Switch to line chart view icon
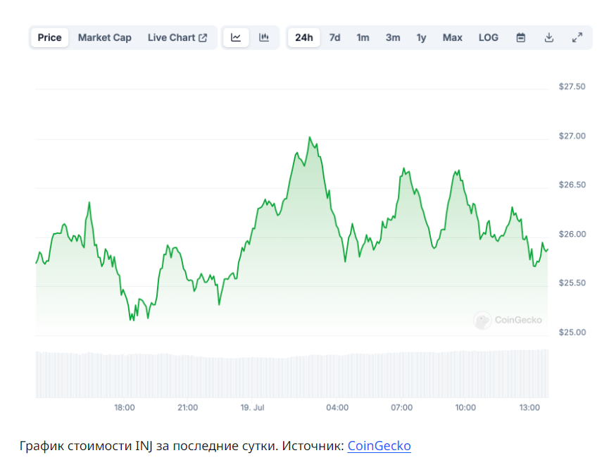Image resolution: width=609 pixels, height=460 pixels. click(x=236, y=37)
